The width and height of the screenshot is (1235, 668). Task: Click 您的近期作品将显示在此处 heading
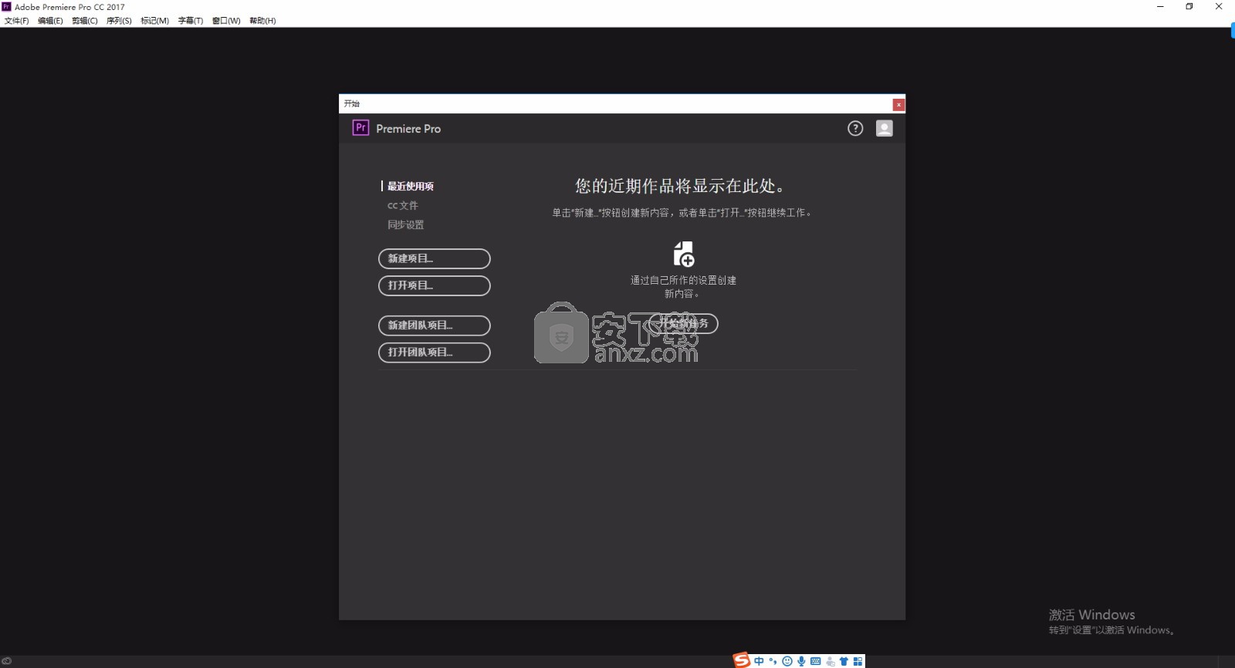click(681, 186)
